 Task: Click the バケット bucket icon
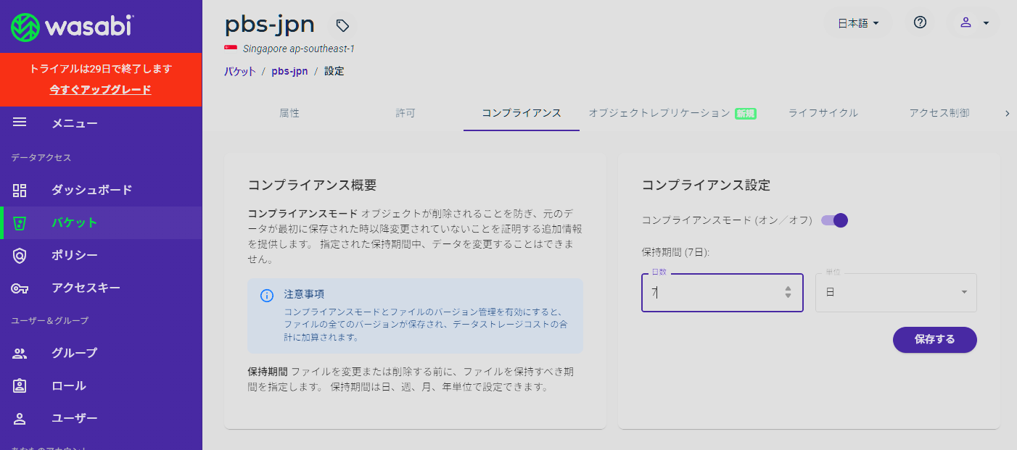[20, 222]
